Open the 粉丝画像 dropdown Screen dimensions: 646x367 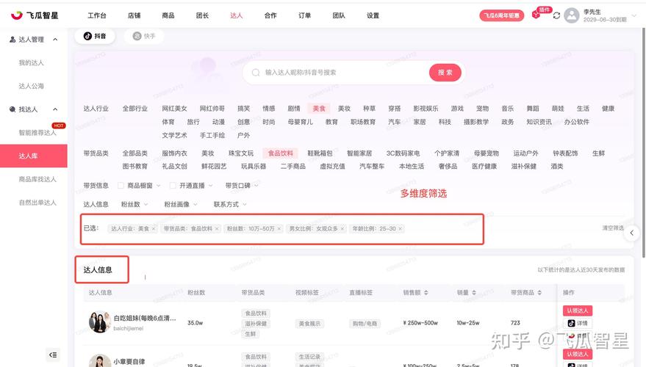coord(181,205)
